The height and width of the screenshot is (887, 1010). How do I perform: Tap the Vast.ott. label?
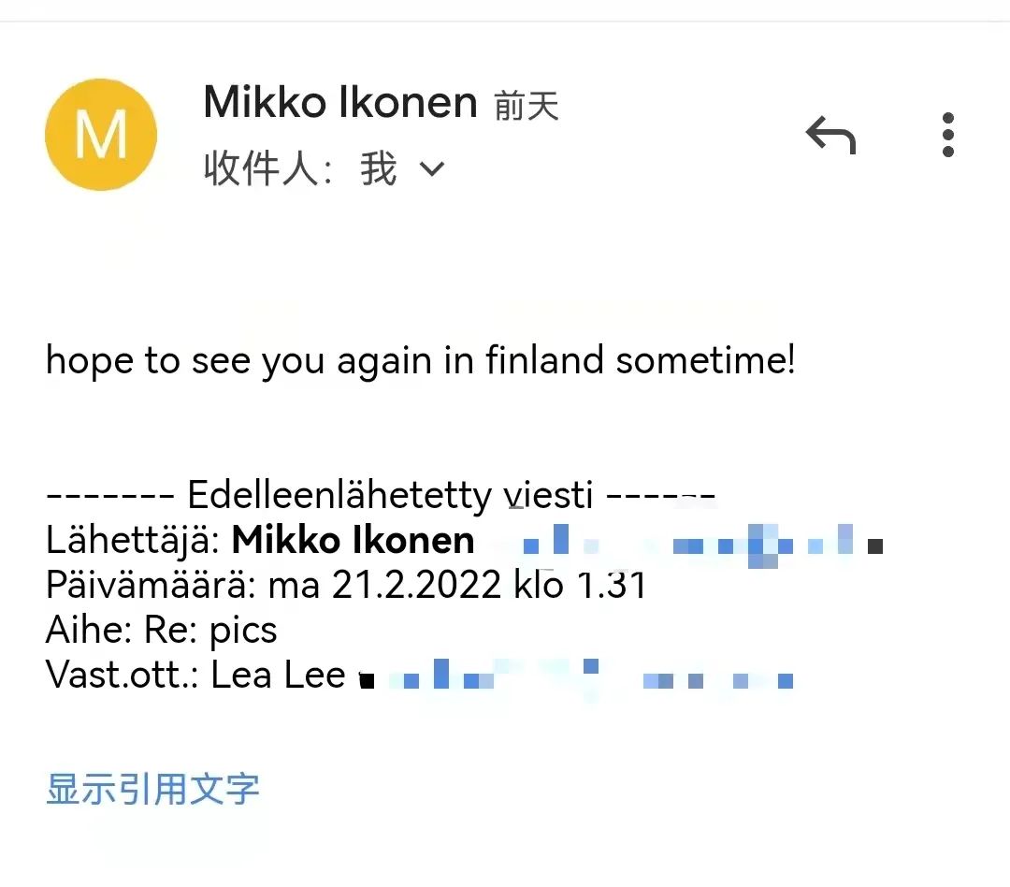[x=123, y=675]
